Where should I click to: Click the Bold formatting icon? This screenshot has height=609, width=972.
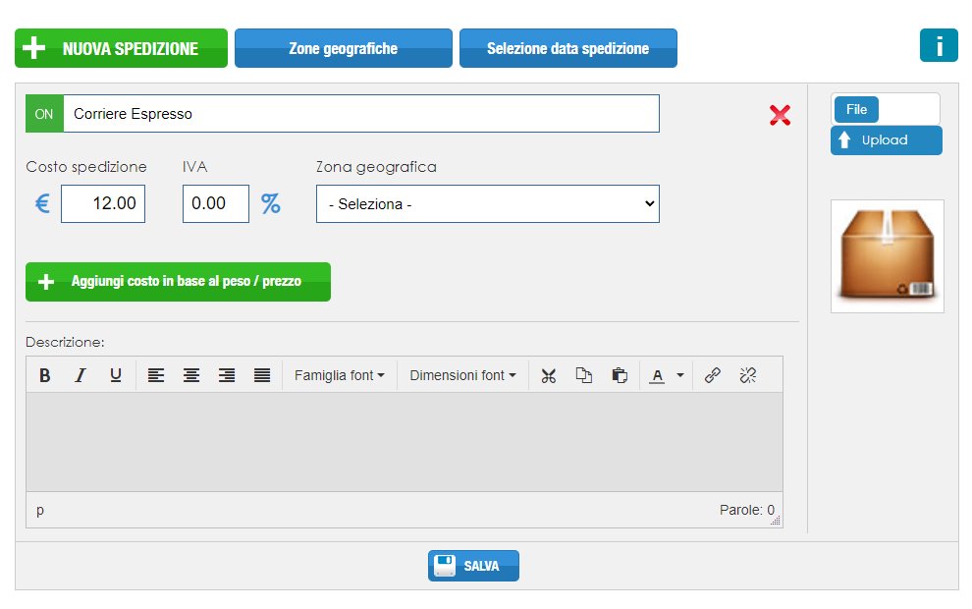(44, 375)
